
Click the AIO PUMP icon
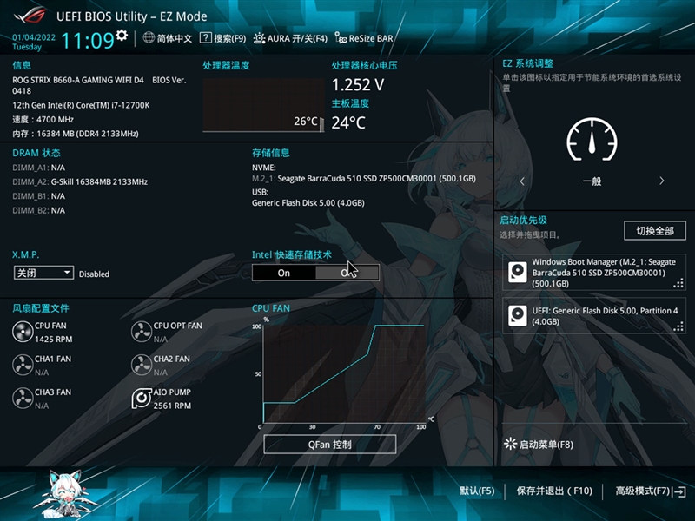142,398
